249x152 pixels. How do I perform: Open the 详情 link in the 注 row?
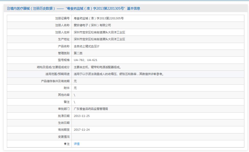77,144
